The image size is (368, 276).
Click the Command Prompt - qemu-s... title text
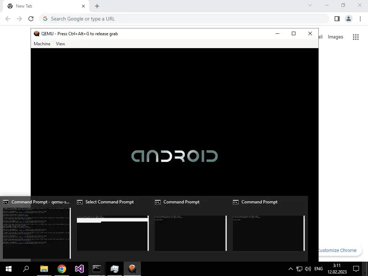[40, 202]
